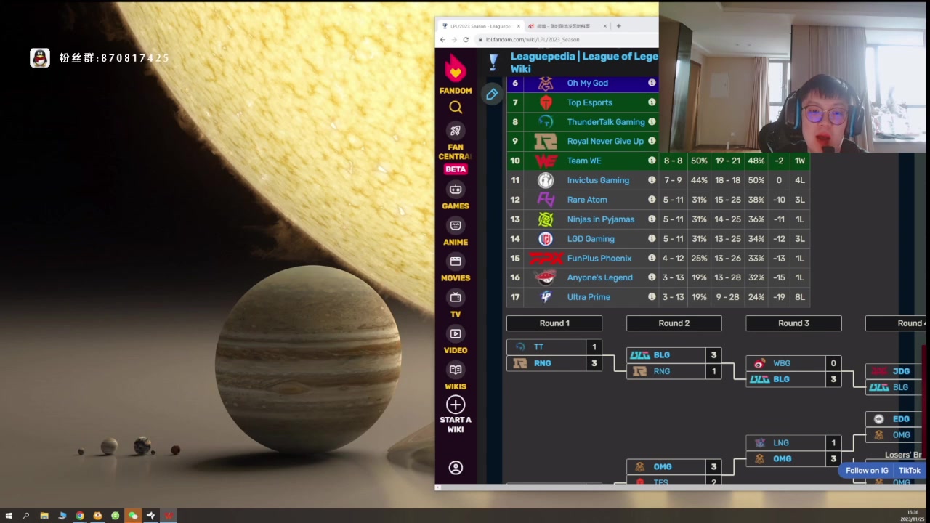Open Rare Atom team link
The height and width of the screenshot is (523, 930).
[587, 200]
